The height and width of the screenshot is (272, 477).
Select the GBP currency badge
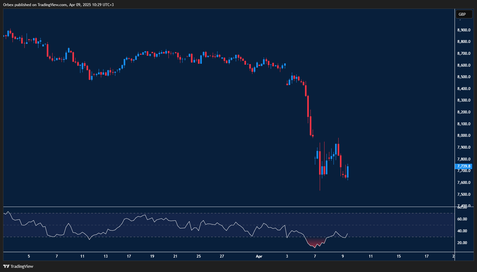click(464, 14)
